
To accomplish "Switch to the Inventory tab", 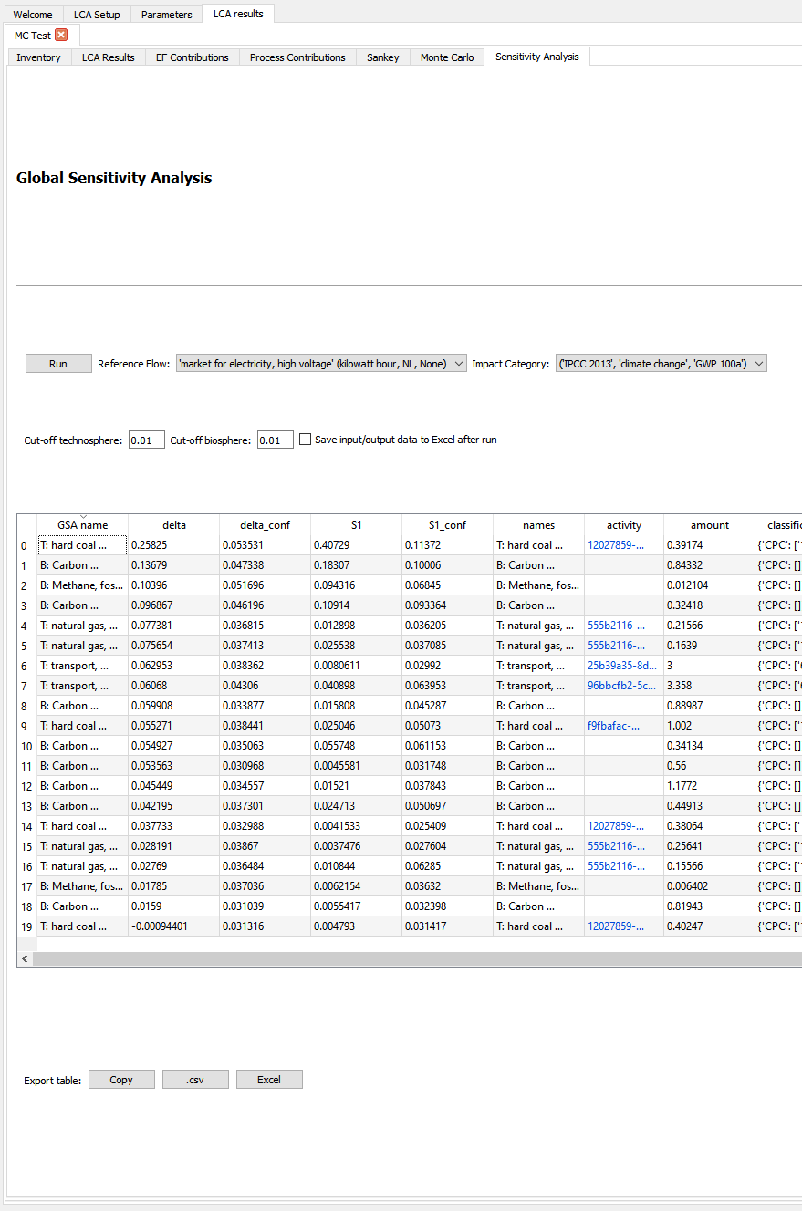I will [38, 57].
